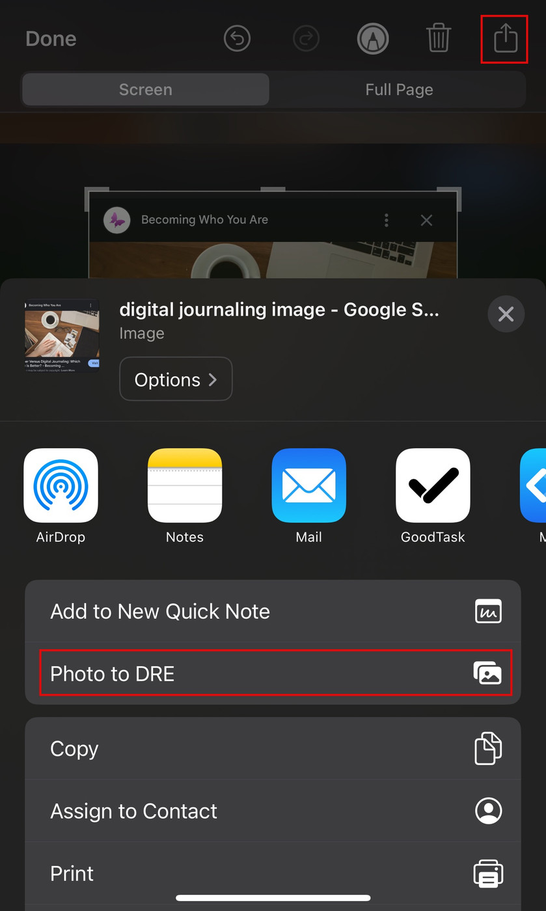
Task: Share via AirDrop icon
Action: coord(61,485)
